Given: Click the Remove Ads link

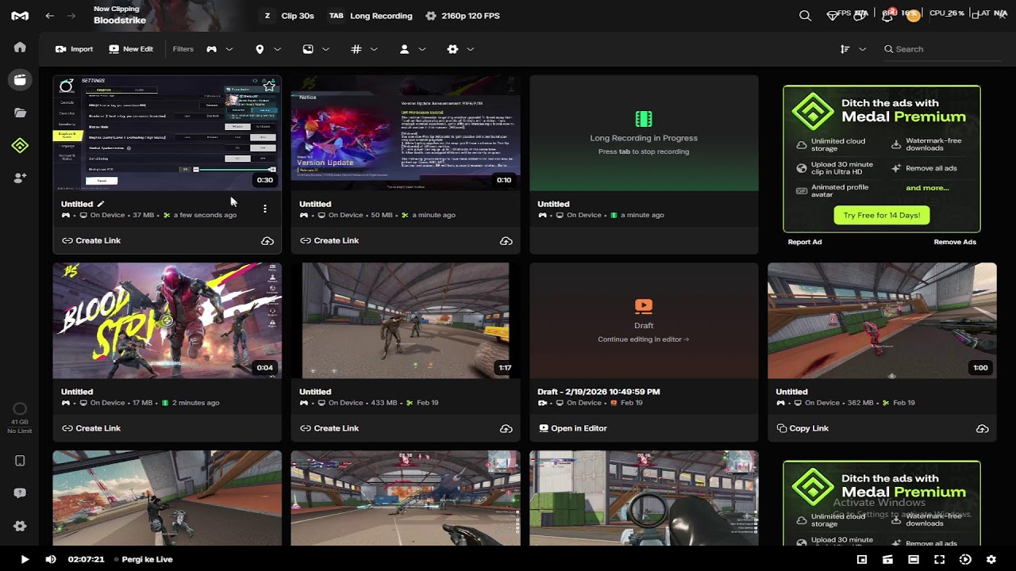Looking at the screenshot, I should click(x=955, y=242).
